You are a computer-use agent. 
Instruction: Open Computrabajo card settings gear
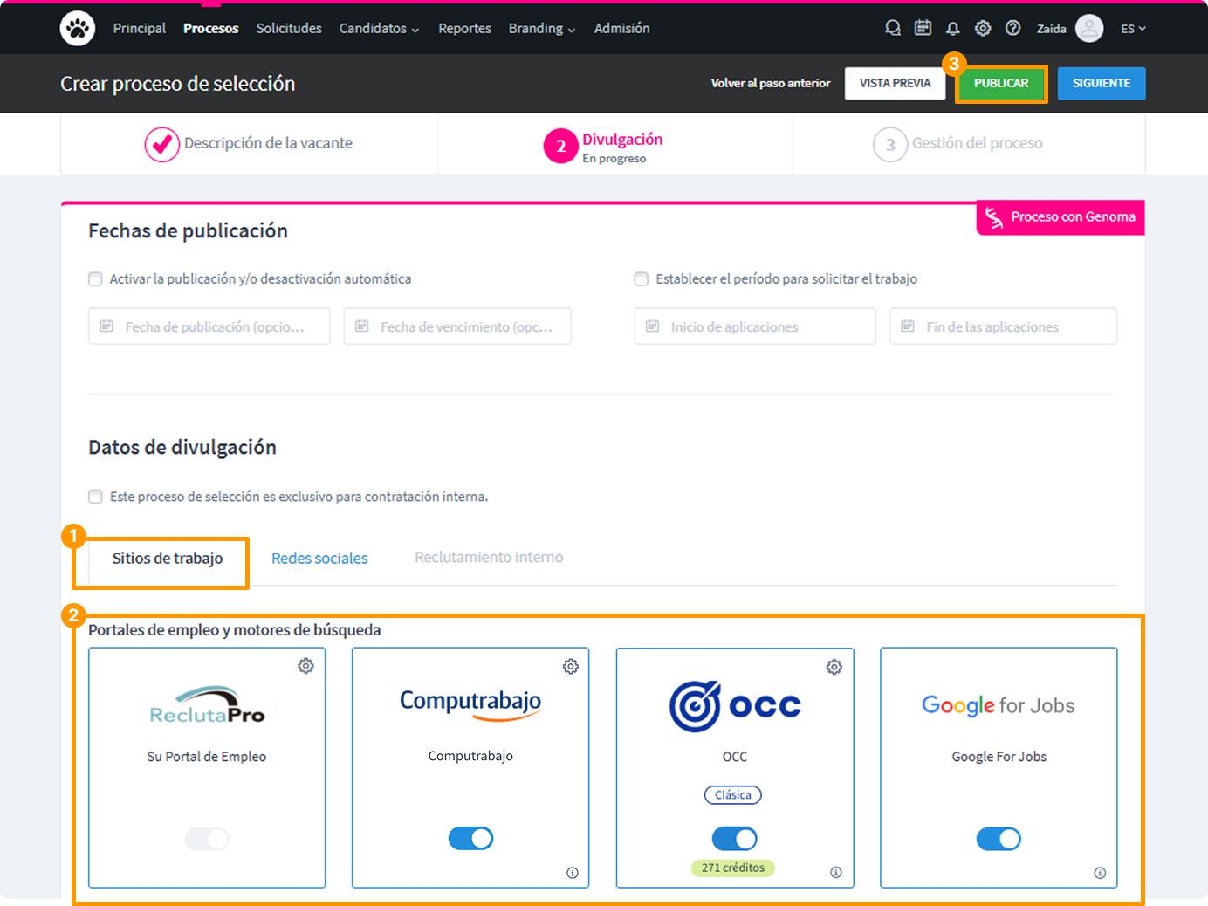point(570,667)
